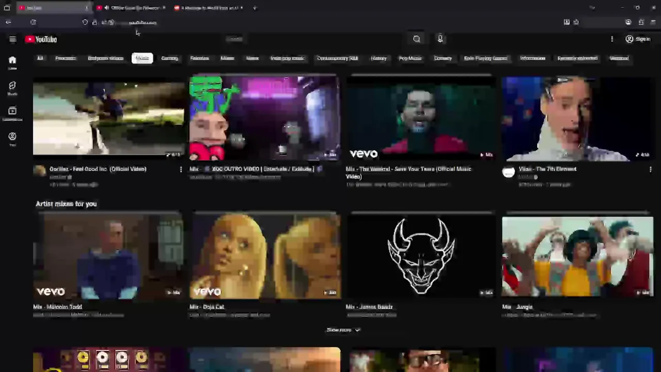Open the Doja Cat mix thumbnail
Viewport: 661px width, 372px height.
point(265,256)
